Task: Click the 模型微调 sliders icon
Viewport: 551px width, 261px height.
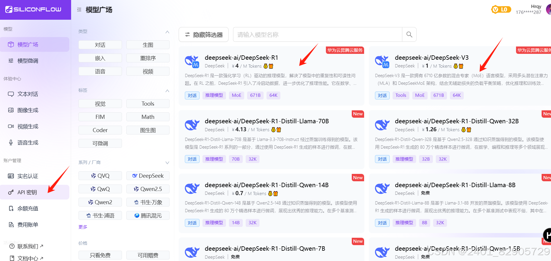Action: (x=11, y=61)
